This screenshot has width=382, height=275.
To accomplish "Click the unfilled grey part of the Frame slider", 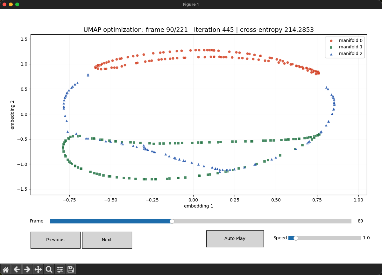I will (x=263, y=221).
